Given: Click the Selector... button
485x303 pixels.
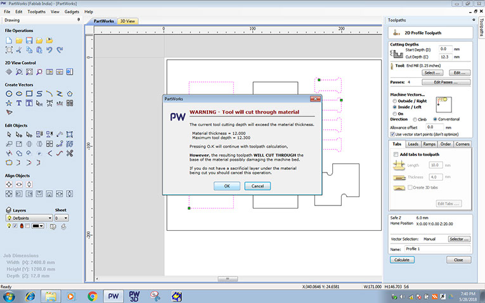Looking at the screenshot, I should pyautogui.click(x=460, y=239).
